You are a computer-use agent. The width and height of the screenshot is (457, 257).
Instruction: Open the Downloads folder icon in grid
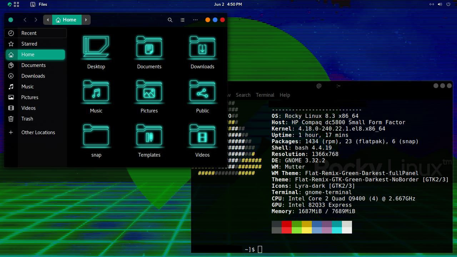pos(202,47)
